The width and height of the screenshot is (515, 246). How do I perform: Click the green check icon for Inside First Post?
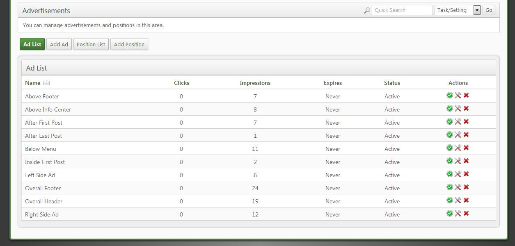tap(449, 161)
